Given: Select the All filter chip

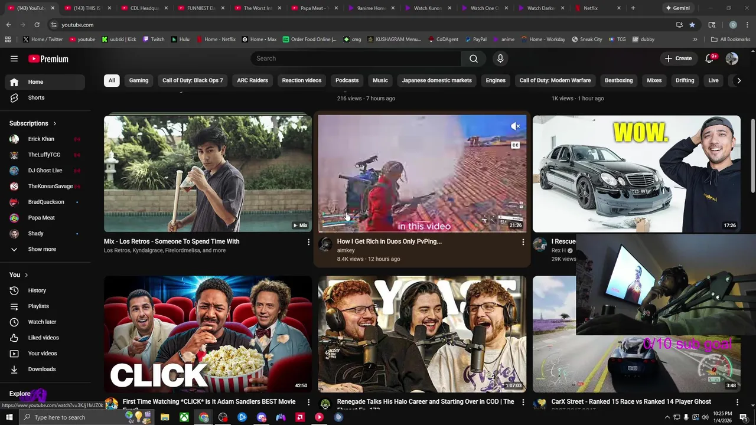Looking at the screenshot, I should 112,80.
